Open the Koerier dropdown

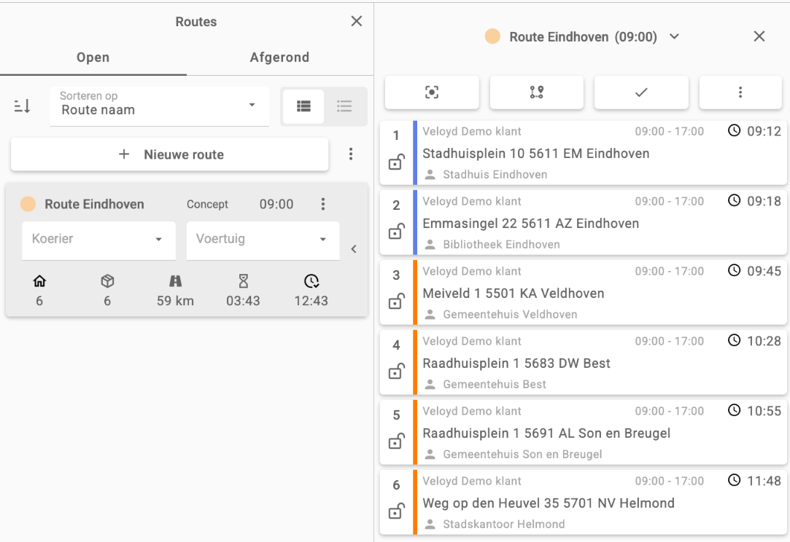tap(98, 240)
